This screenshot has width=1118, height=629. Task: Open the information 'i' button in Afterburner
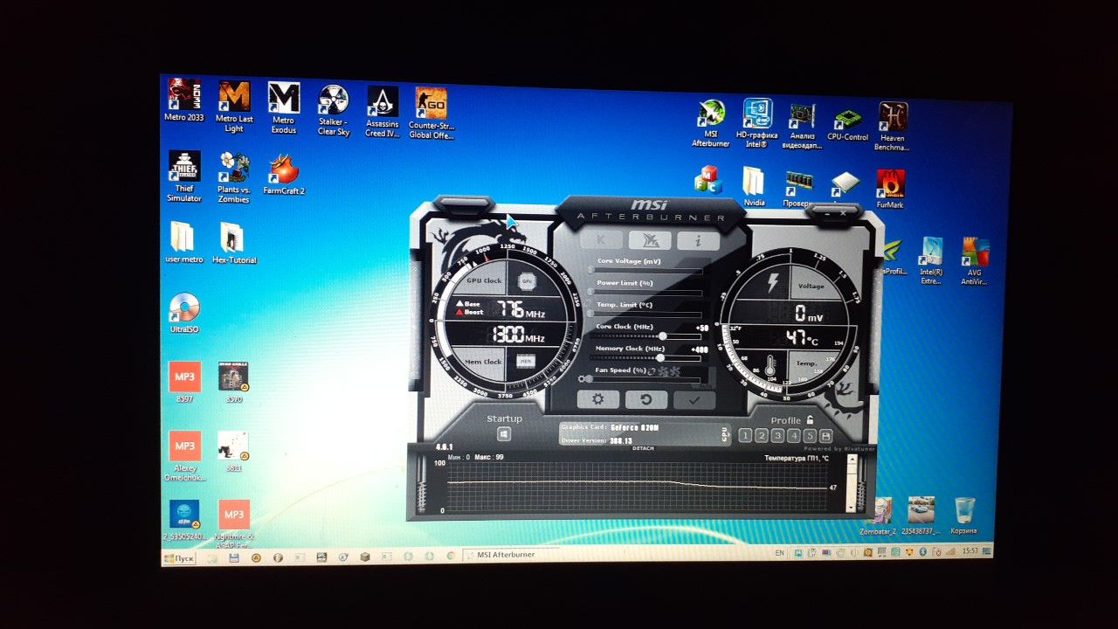tap(699, 241)
